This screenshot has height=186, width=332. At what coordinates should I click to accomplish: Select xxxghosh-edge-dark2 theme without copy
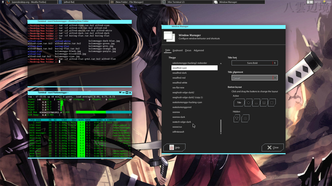pos(195,92)
